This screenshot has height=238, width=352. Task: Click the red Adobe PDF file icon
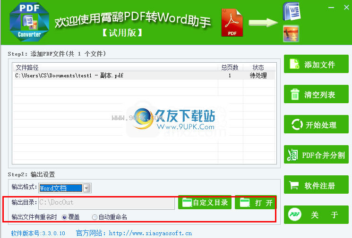pos(232,23)
